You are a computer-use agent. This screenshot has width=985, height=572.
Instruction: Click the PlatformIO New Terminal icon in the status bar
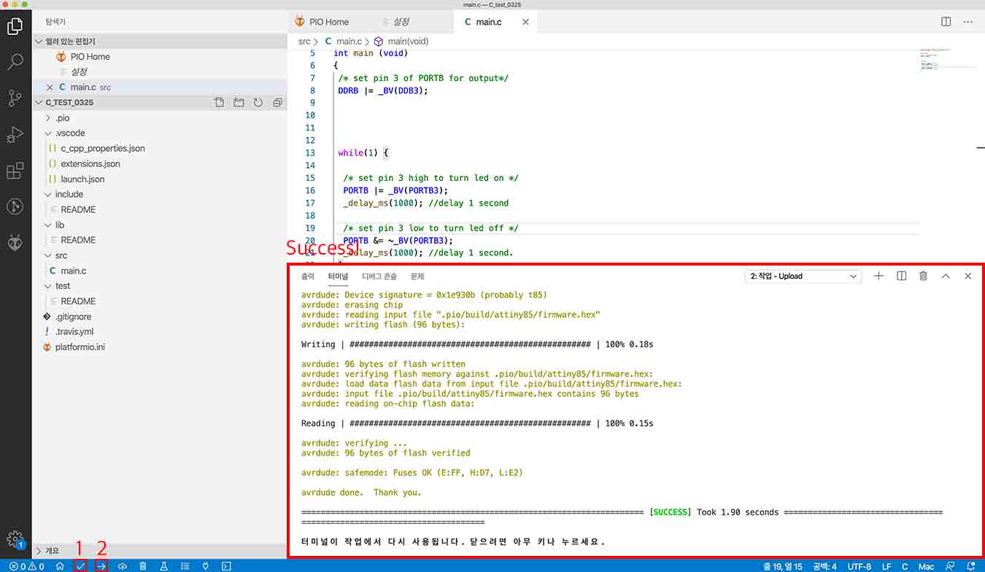[x=227, y=566]
